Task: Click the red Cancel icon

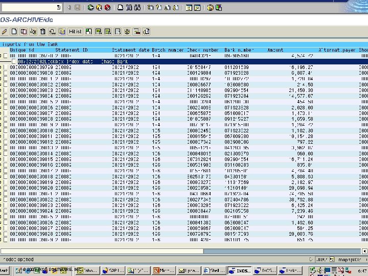Action: point(107,8)
